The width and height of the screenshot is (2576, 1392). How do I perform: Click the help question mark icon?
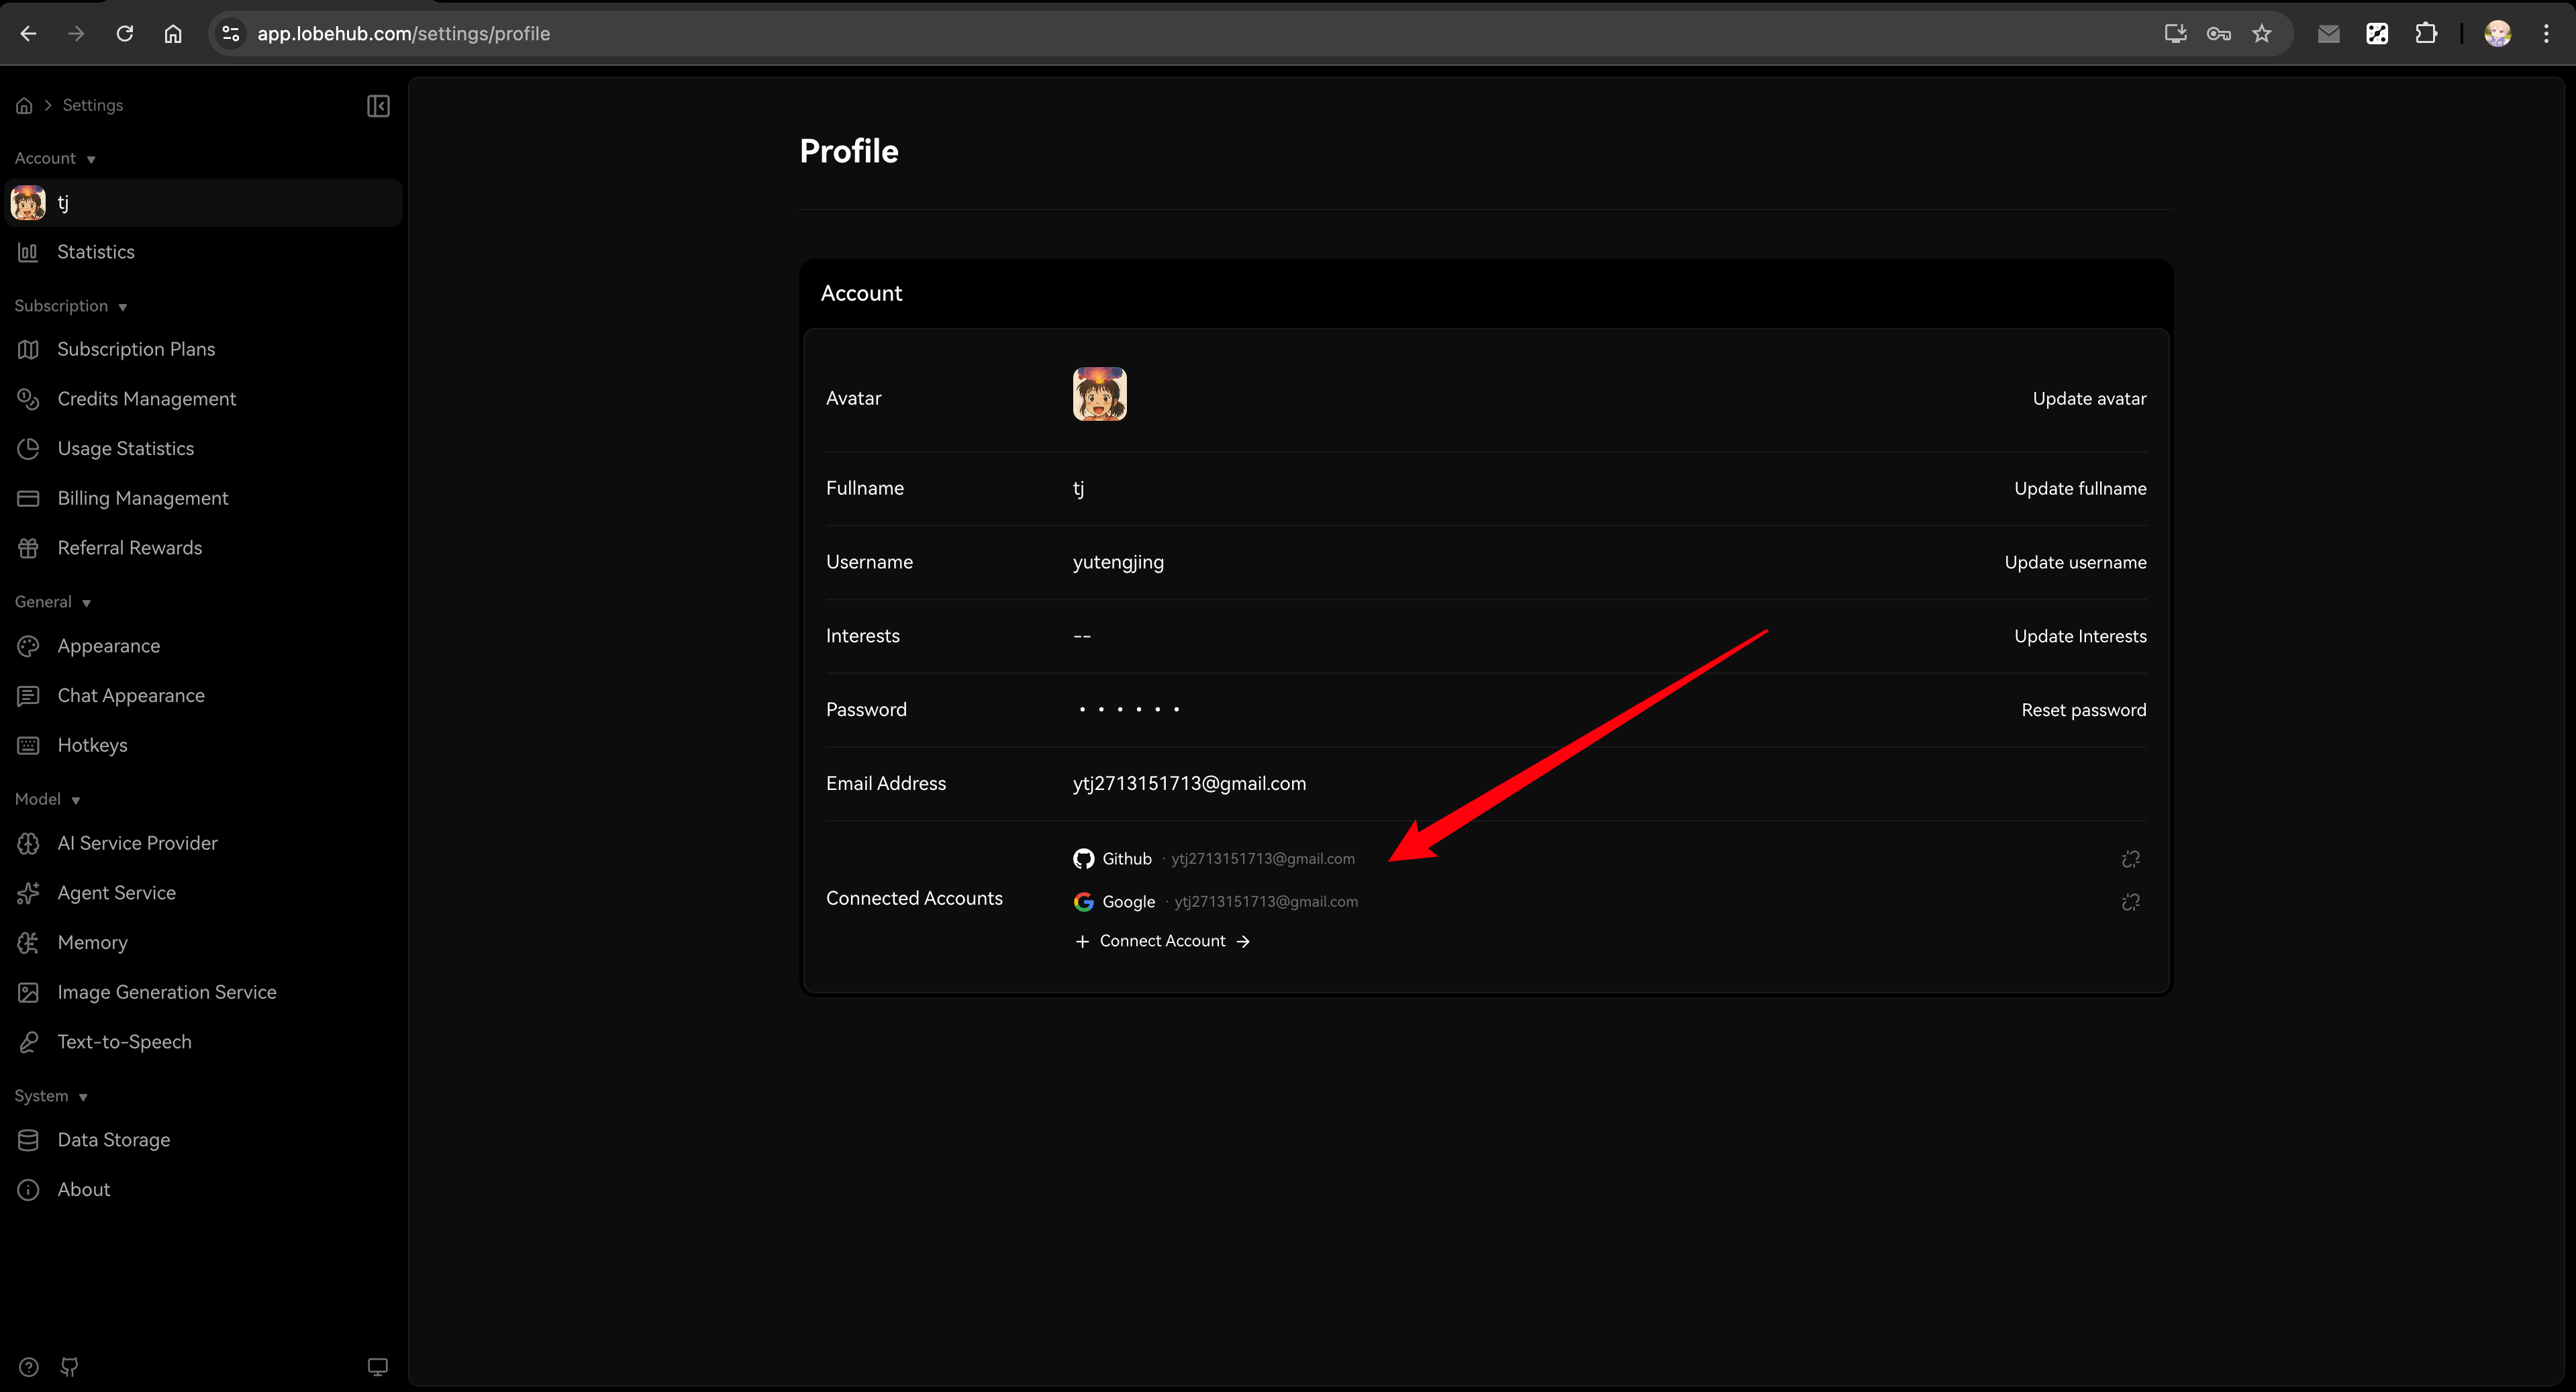[x=29, y=1367]
